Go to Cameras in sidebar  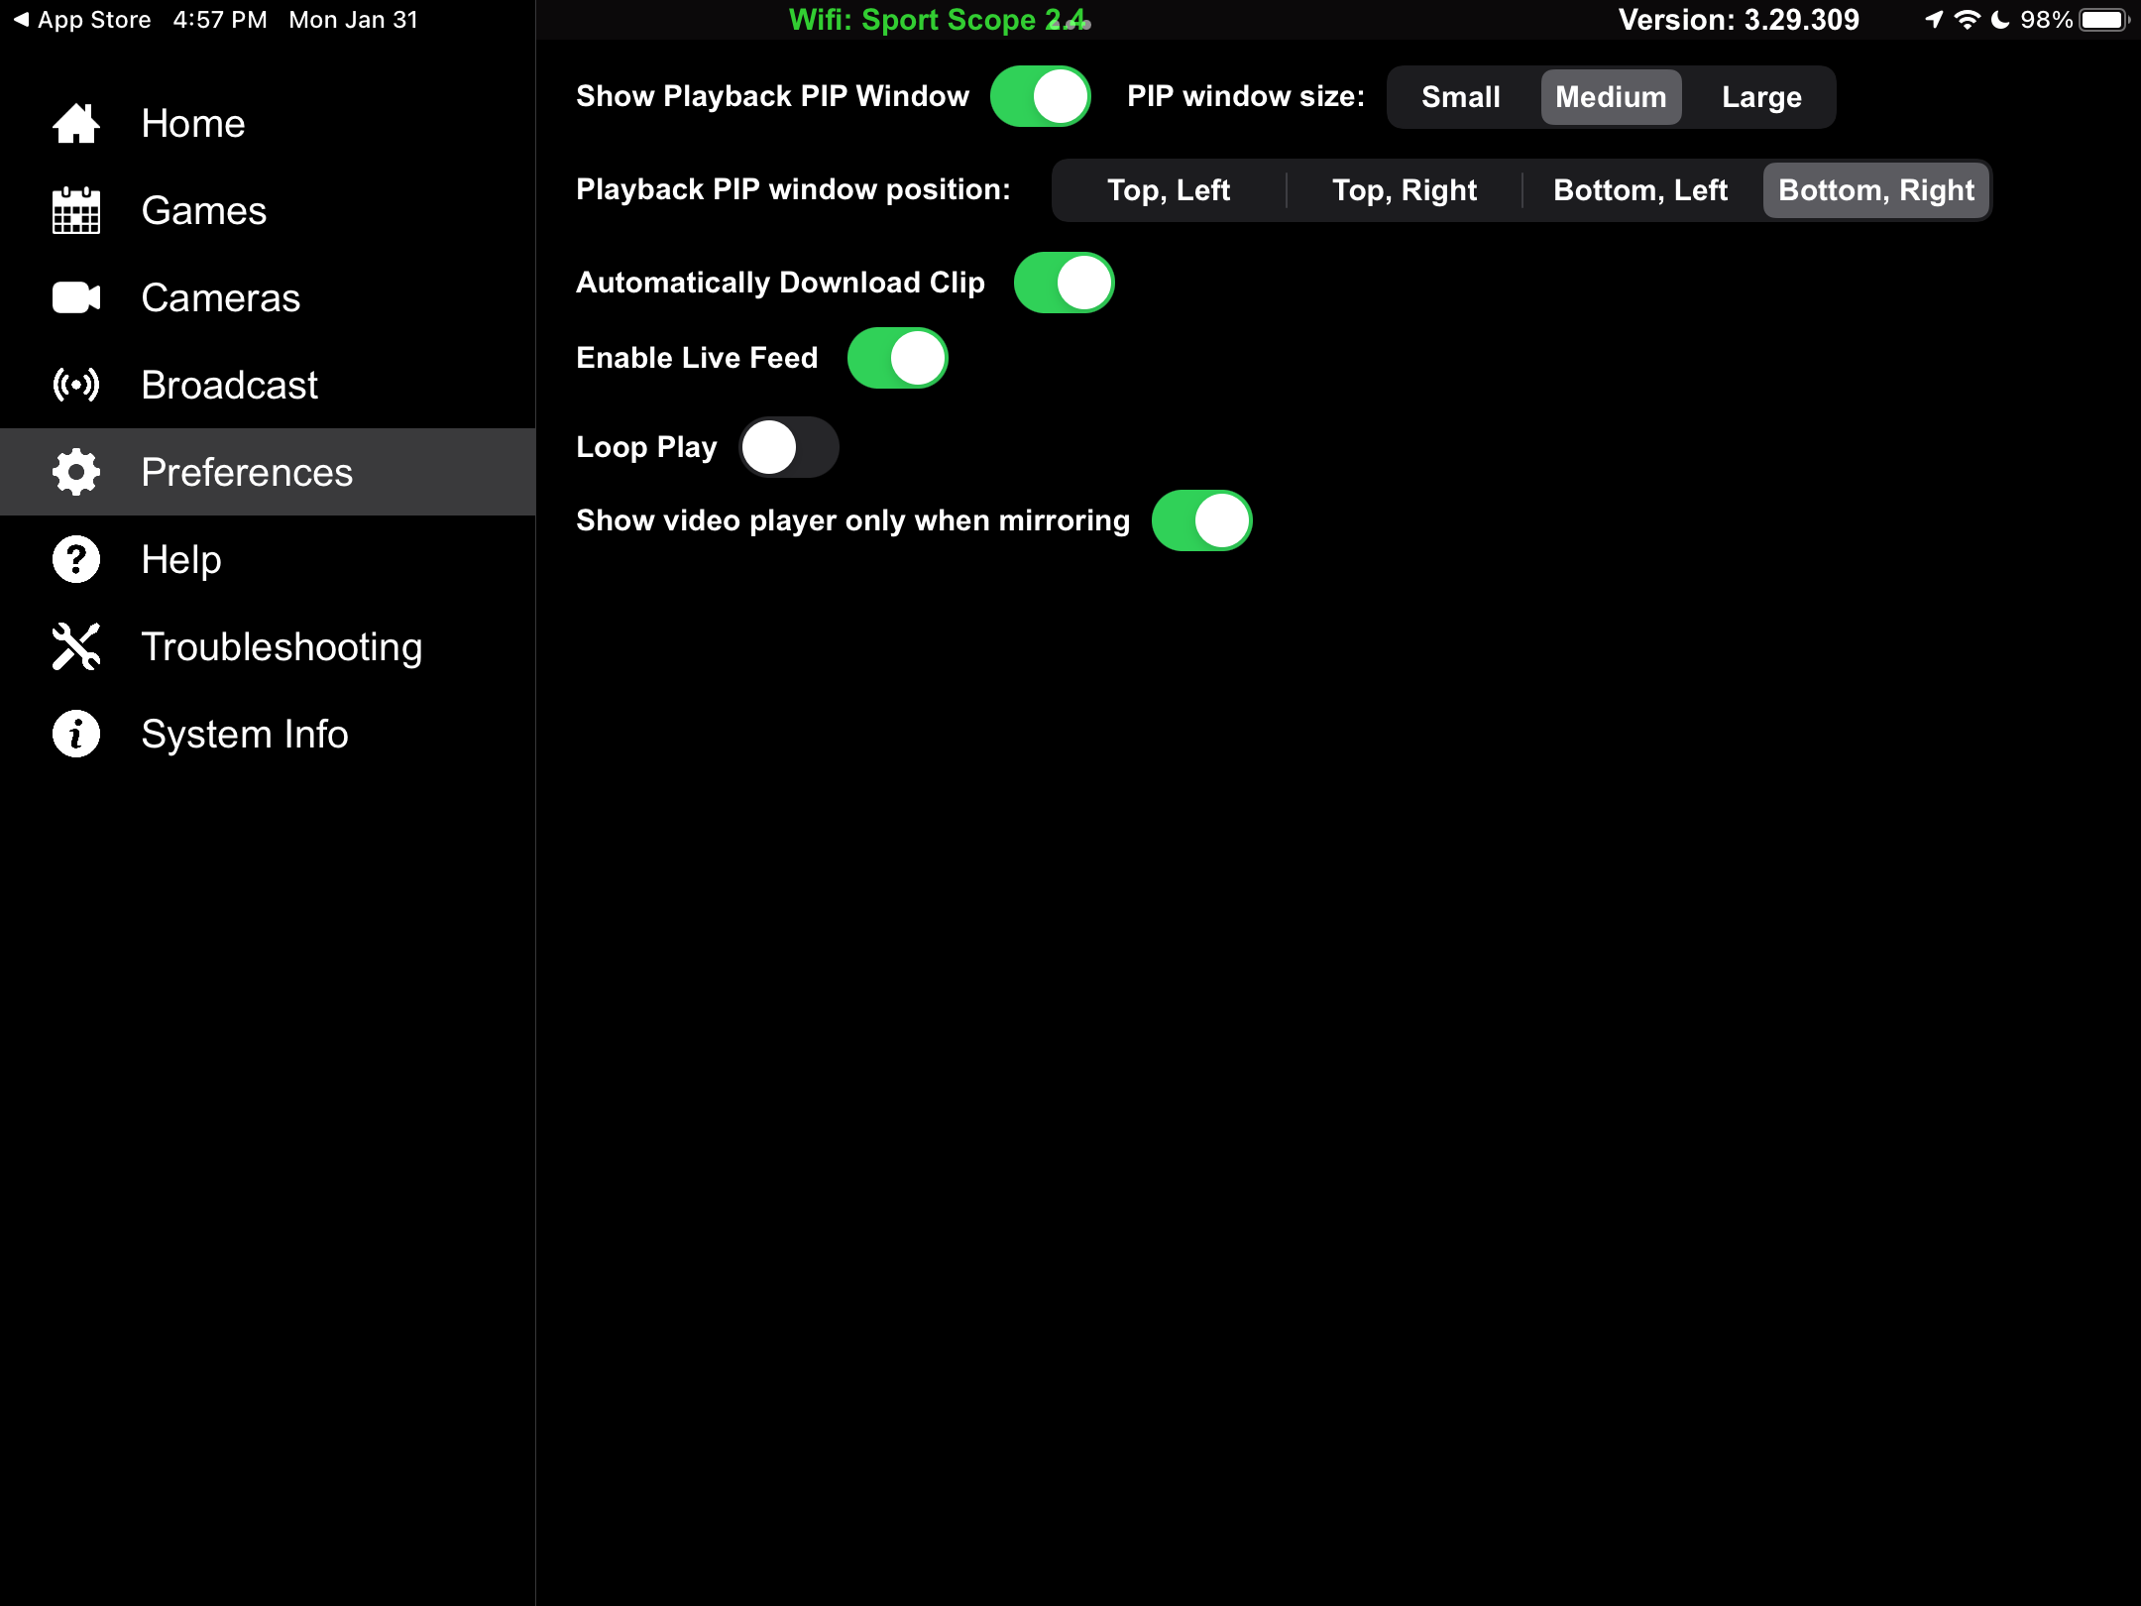coord(268,297)
